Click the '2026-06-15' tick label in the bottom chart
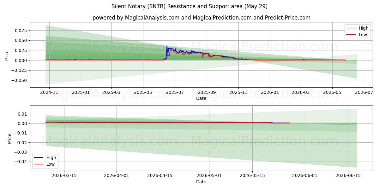 (348, 176)
